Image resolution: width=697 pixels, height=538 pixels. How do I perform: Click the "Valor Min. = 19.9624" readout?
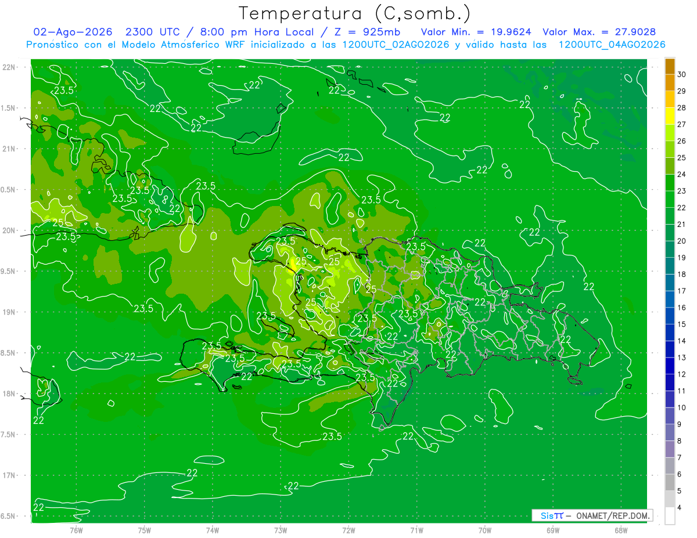point(476,32)
